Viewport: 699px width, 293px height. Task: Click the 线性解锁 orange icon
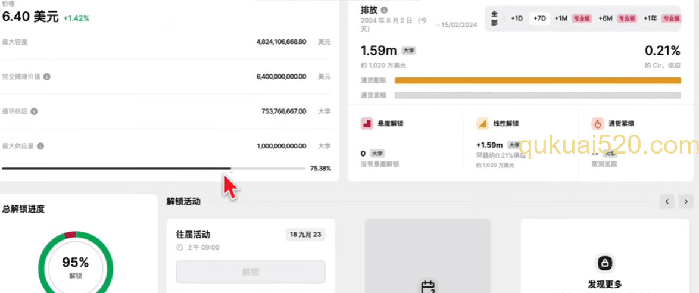point(482,123)
